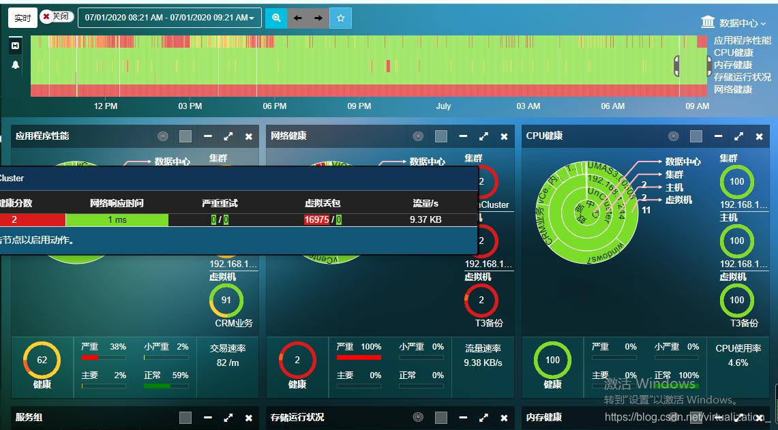The height and width of the screenshot is (430, 778).
Task: Close the 服务组 panel
Action: (x=249, y=418)
